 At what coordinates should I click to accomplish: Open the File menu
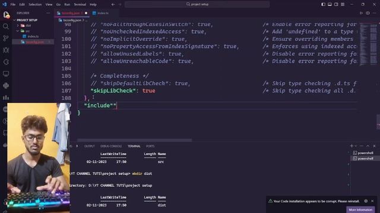click(13, 4)
